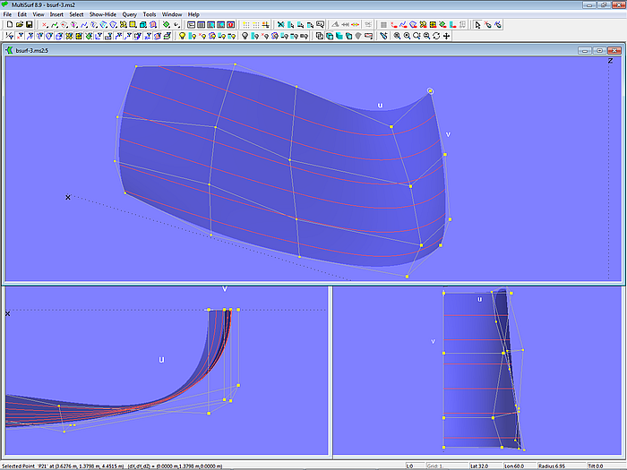Maximize the bsurf-3.ms2:5 child window
The height and width of the screenshot is (470, 627).
(x=599, y=51)
